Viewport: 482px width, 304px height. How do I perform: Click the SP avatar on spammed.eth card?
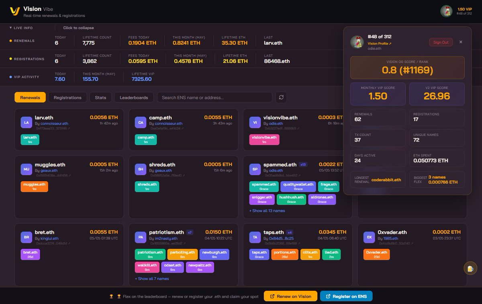point(255,169)
